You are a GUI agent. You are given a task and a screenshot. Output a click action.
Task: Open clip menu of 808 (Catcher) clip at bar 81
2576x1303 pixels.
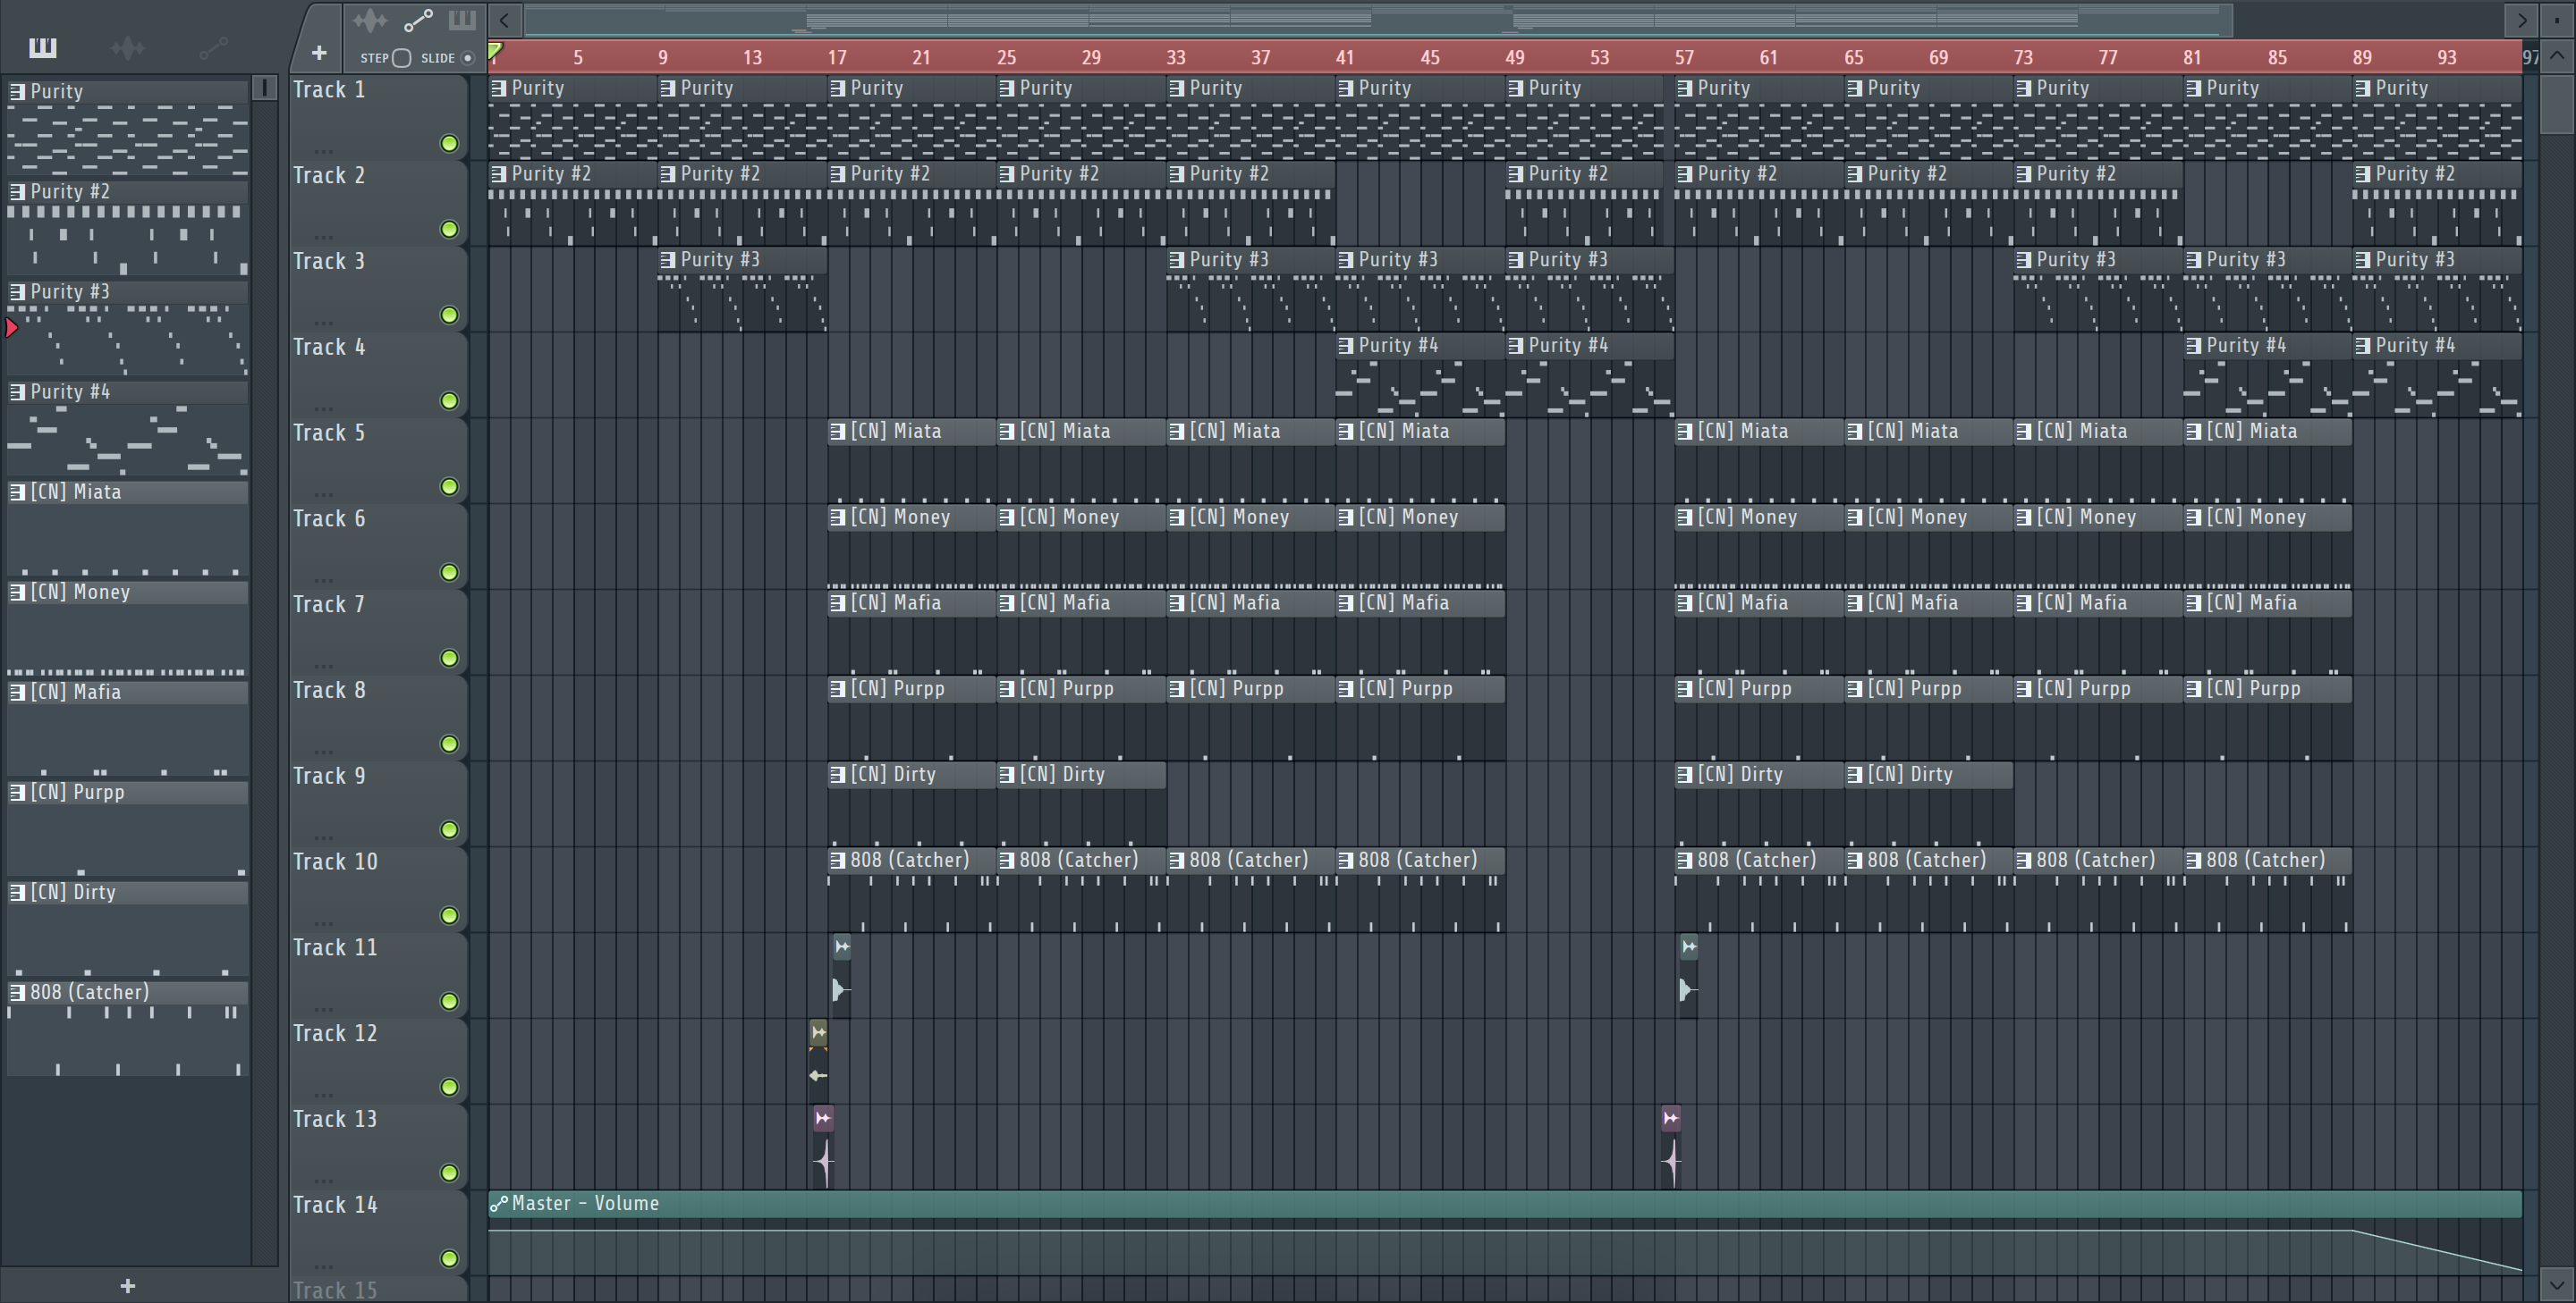pos(2193,861)
